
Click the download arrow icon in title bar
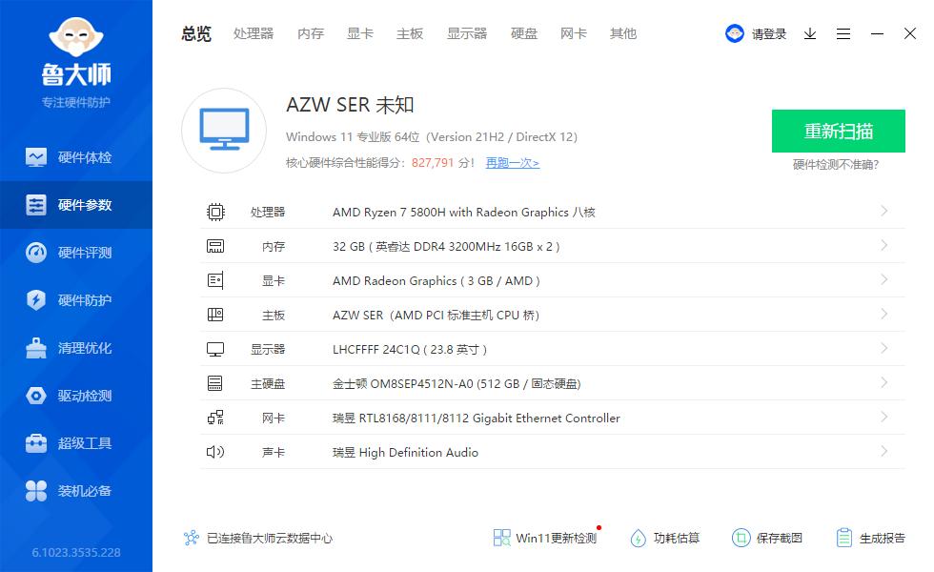(809, 34)
